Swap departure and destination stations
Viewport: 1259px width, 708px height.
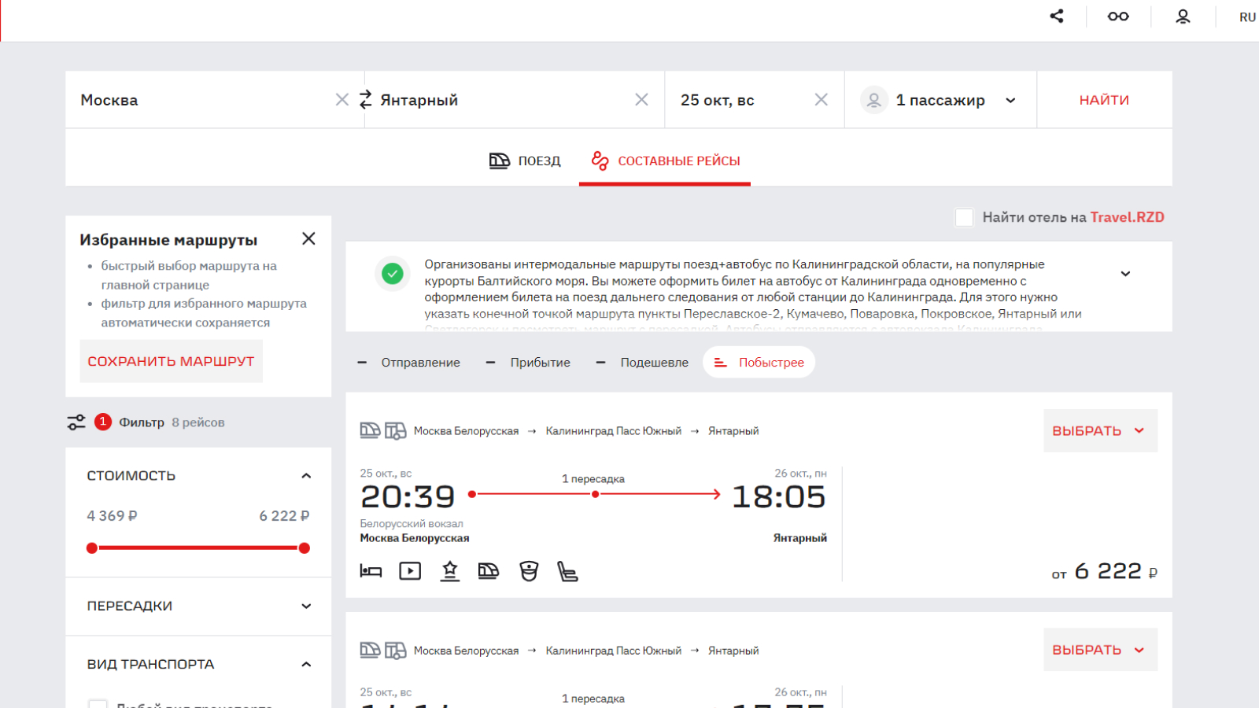pyautogui.click(x=365, y=99)
